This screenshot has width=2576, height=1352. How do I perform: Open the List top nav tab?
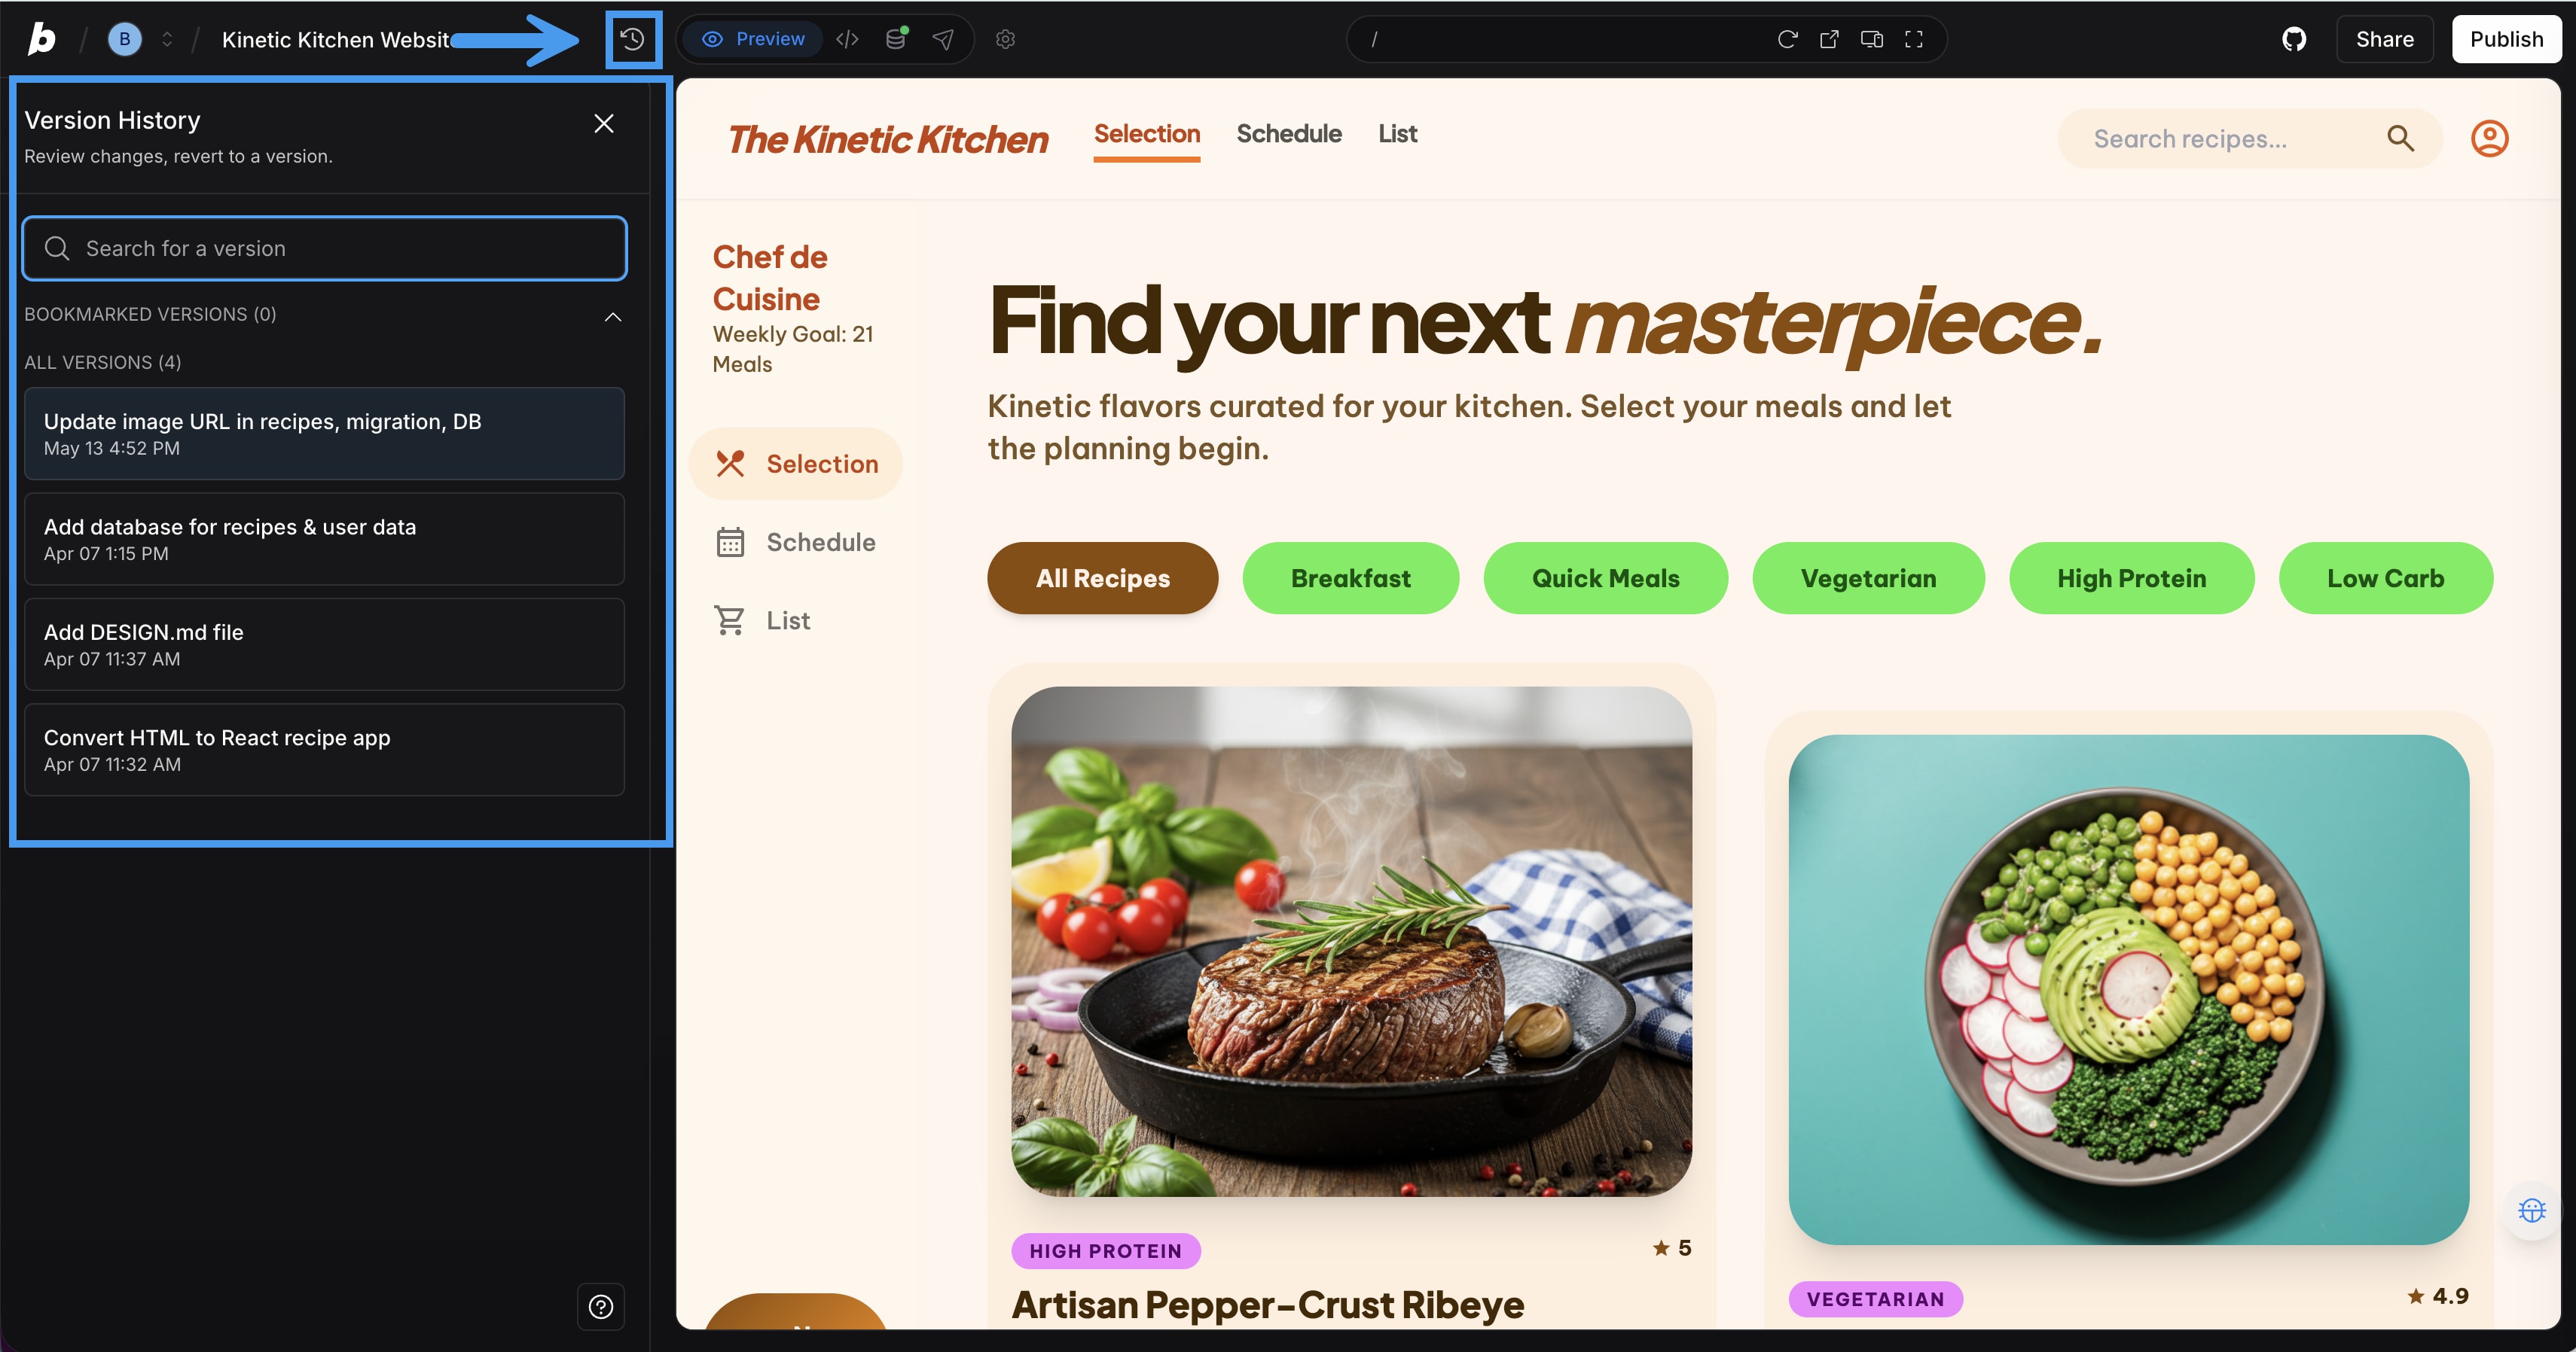[1398, 134]
